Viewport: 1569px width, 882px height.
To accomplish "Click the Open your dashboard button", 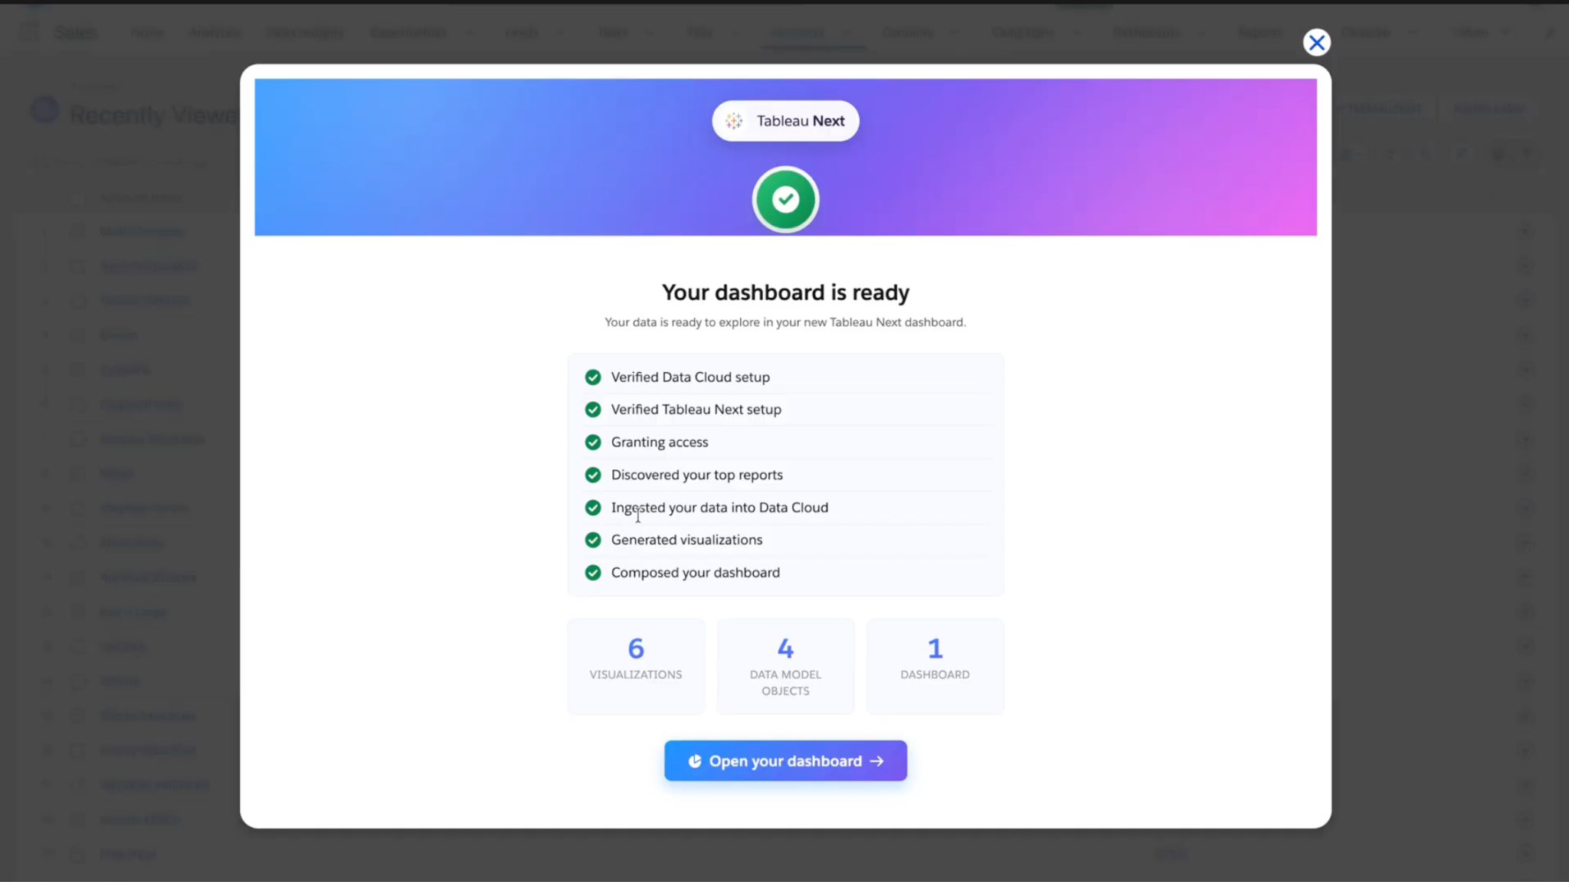I will pos(785,760).
